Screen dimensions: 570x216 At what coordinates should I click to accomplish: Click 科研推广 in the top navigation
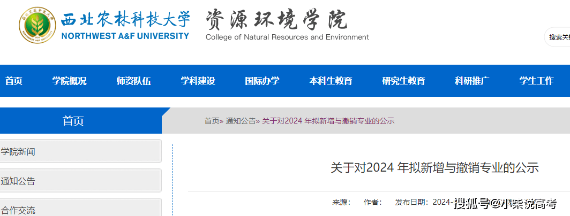pyautogui.click(x=472, y=81)
